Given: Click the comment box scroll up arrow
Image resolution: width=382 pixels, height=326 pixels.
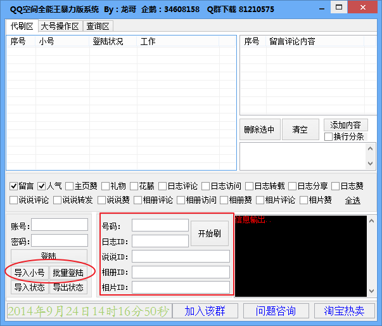Looking at the screenshot, I should point(371,148).
